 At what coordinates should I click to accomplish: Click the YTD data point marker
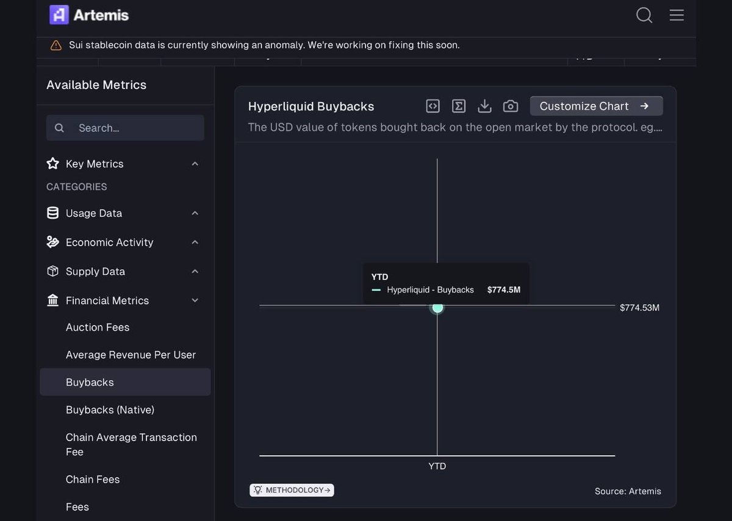(437, 307)
